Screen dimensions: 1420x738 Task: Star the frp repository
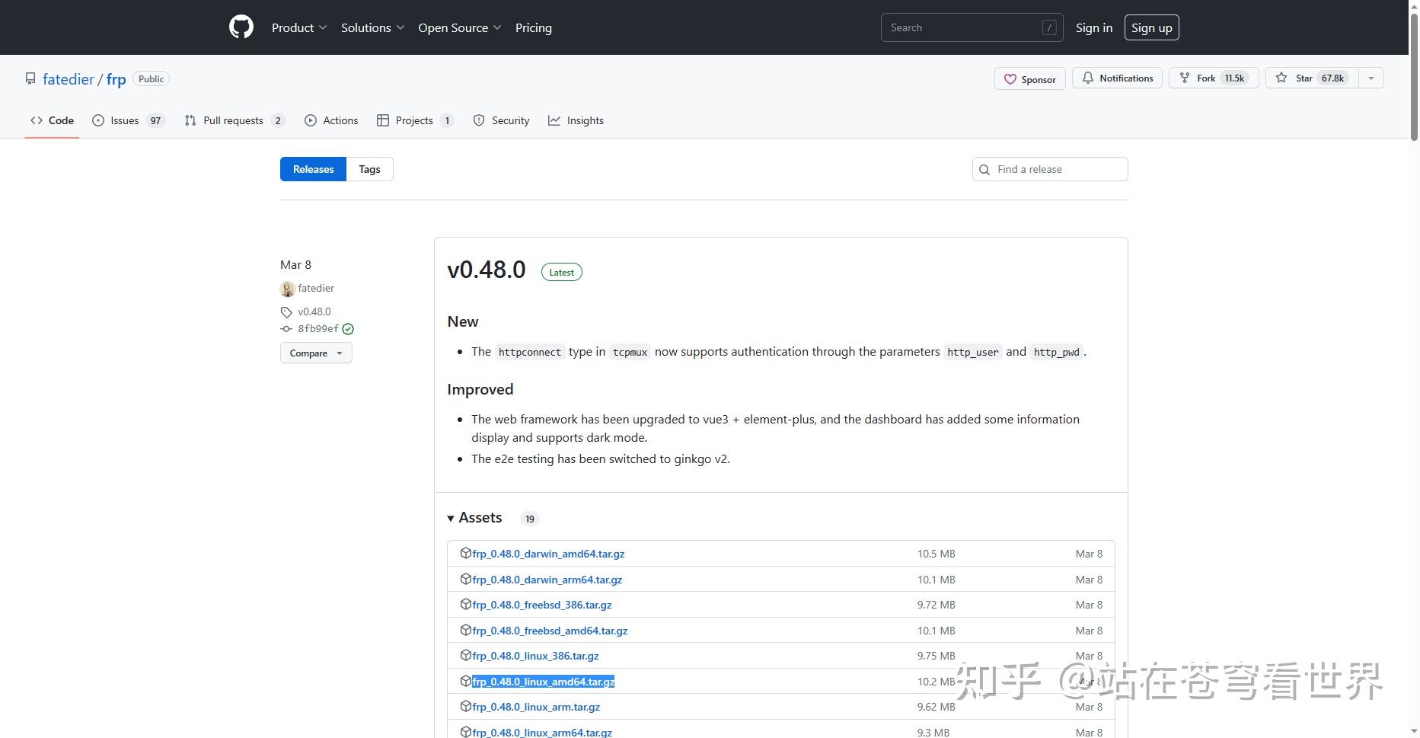(1312, 78)
